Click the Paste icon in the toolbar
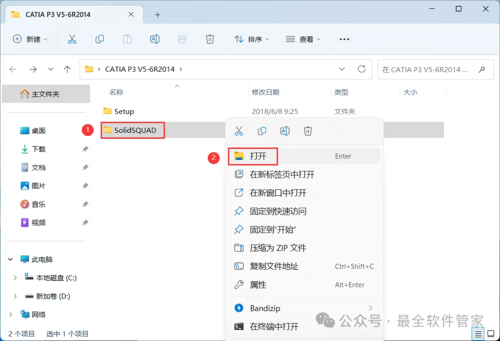This screenshot has height=341, width=500. pyautogui.click(x=127, y=39)
